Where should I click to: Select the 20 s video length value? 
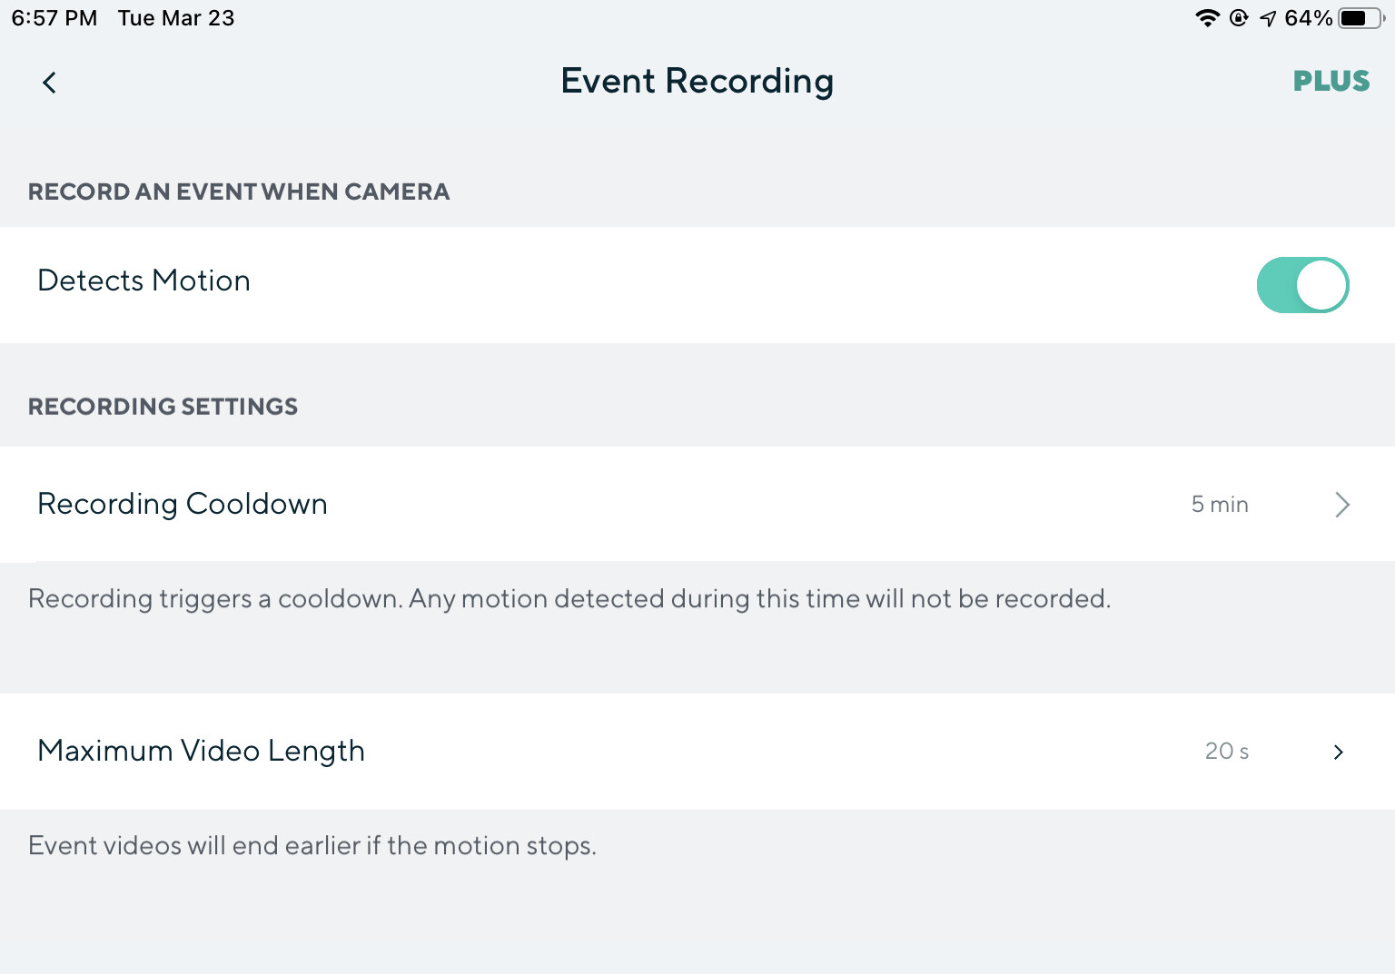[1226, 752]
